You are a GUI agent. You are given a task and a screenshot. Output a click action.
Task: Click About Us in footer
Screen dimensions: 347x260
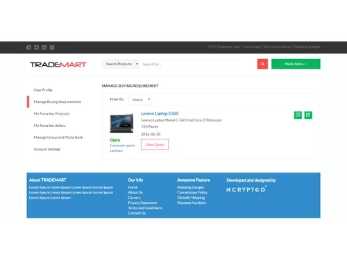tap(135, 193)
